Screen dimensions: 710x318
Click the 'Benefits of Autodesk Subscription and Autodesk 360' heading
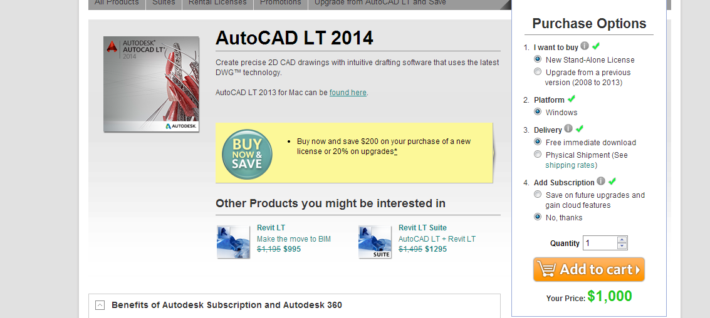226,305
